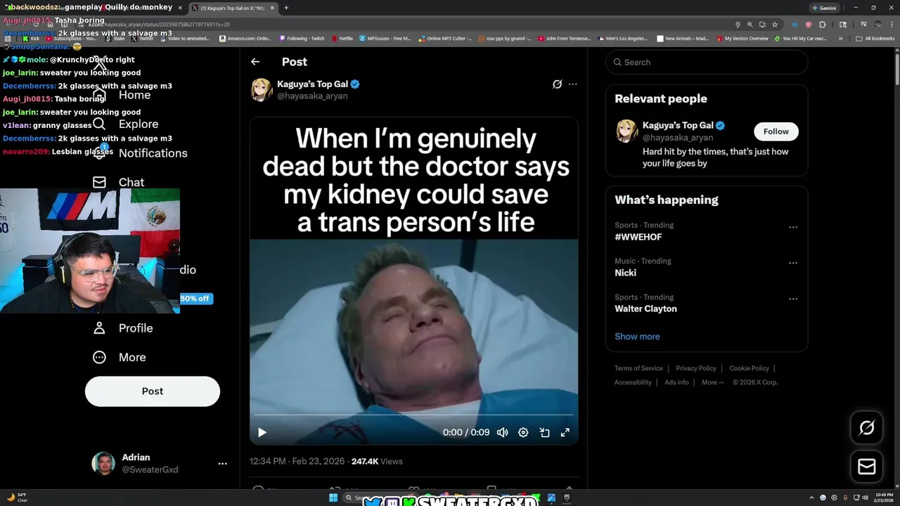Click the Chat envelope icon

tap(99, 183)
